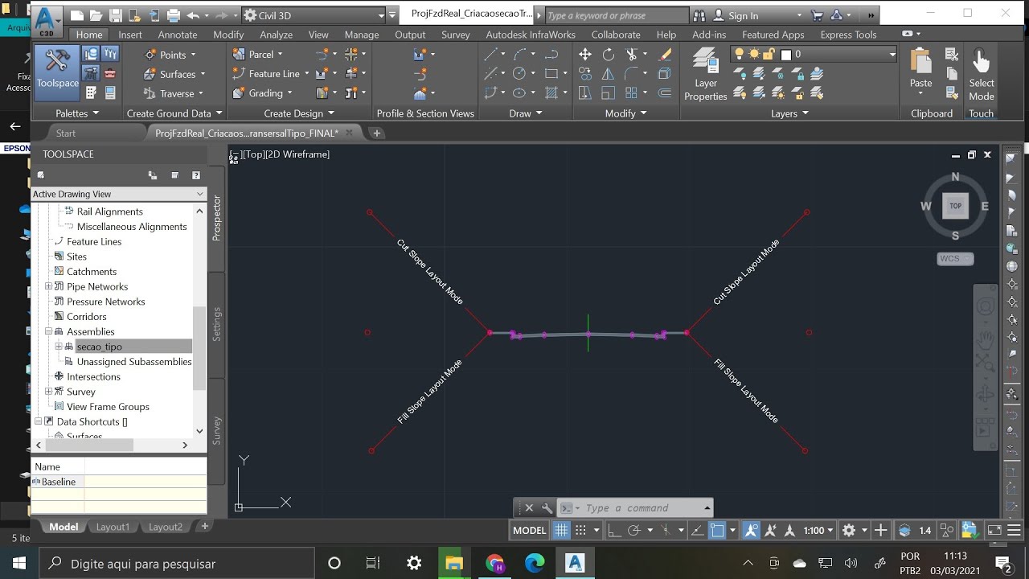Select the Move tool in Modify panel
This screenshot has width=1029, height=579.
585,54
